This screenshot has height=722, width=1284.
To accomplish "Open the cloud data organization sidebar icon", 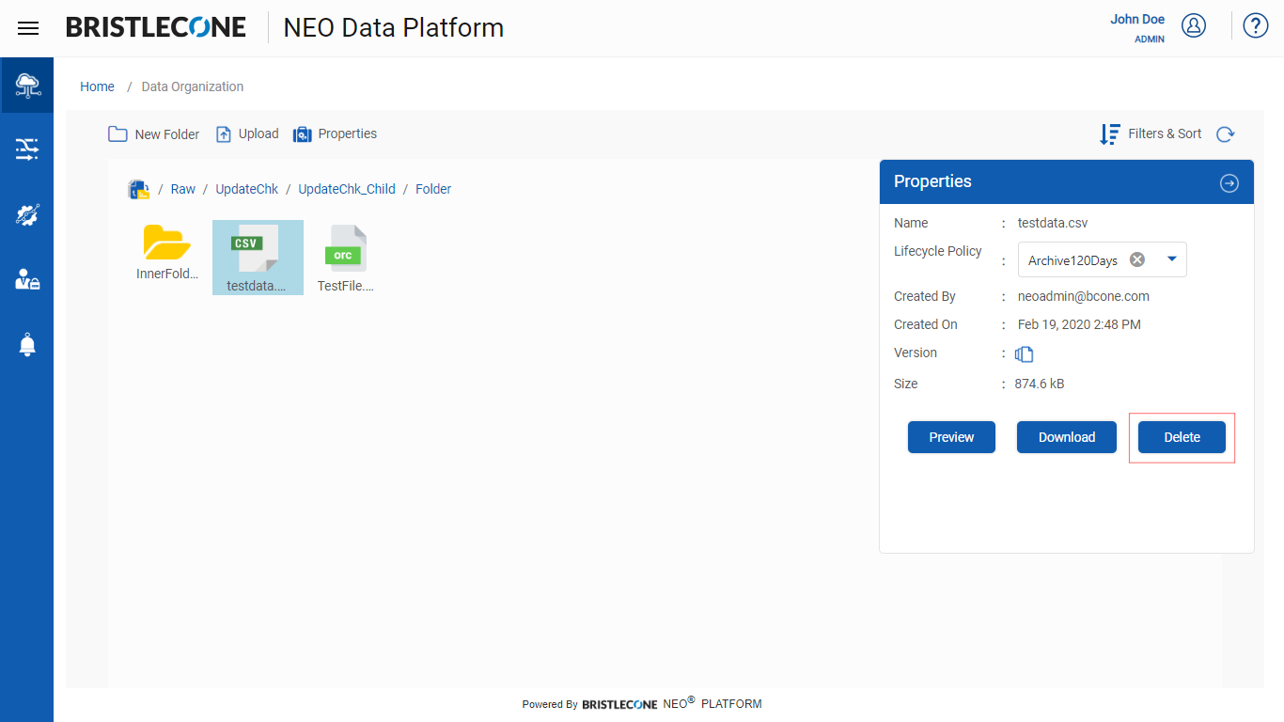I will pos(27,86).
